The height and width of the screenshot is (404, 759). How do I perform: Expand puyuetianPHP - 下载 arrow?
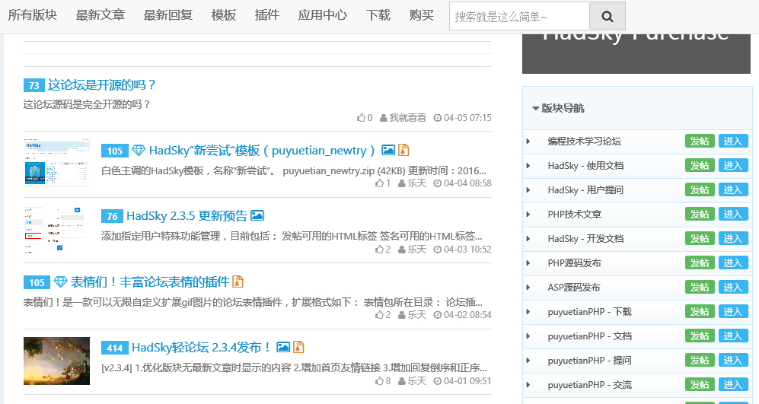pyautogui.click(x=528, y=312)
